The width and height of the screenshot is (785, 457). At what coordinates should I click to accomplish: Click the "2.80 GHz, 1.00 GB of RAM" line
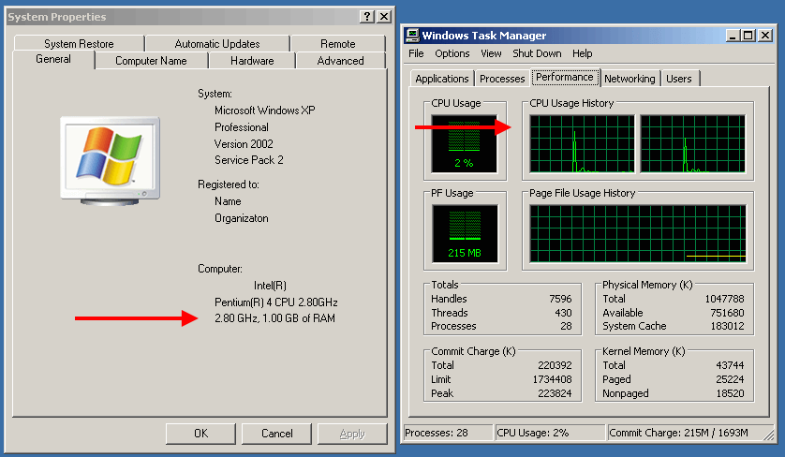point(274,318)
